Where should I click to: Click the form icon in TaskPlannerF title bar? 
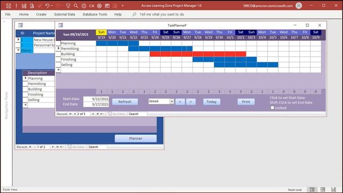pyautogui.click(x=61, y=25)
